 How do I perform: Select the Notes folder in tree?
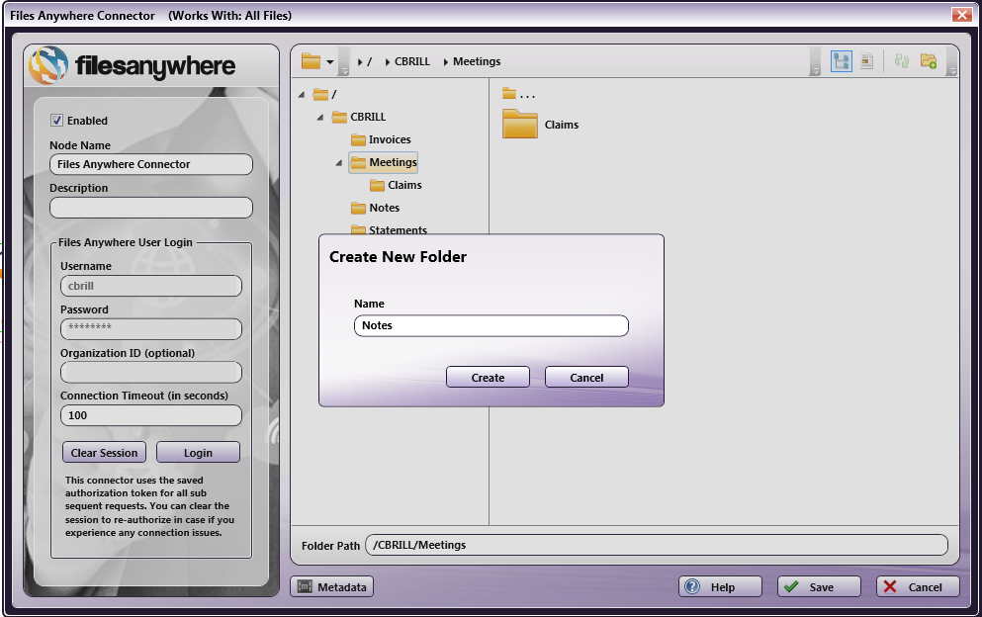tap(375, 208)
